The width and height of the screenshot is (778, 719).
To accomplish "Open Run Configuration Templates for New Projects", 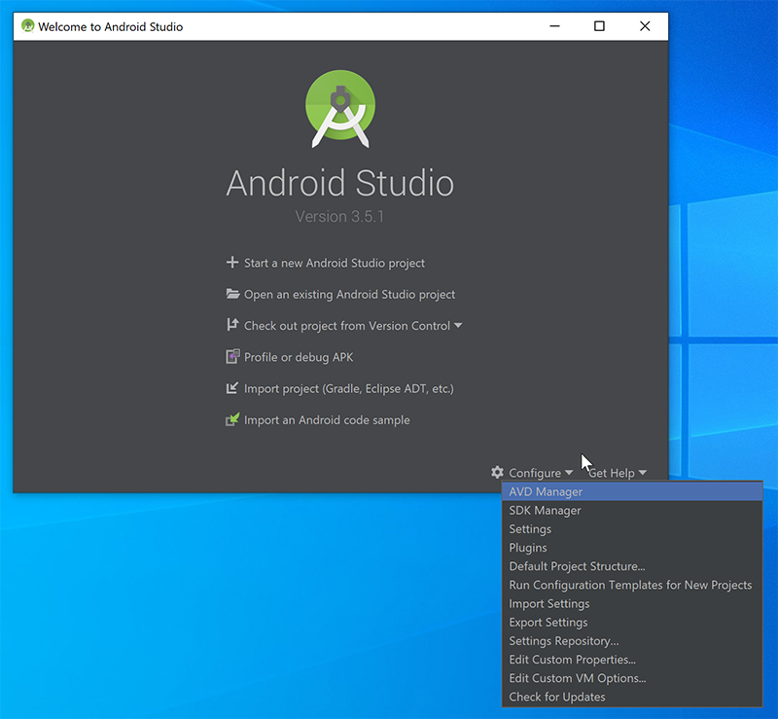I will pos(632,585).
